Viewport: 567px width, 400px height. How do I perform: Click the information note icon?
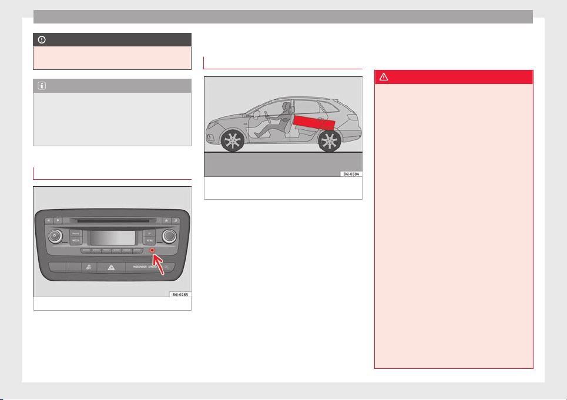pyautogui.click(x=42, y=86)
